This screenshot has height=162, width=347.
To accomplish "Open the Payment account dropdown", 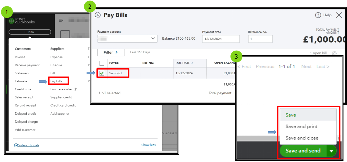I will (153, 38).
